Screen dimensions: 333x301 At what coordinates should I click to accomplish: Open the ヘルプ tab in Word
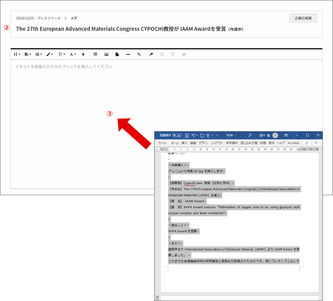click(281, 143)
